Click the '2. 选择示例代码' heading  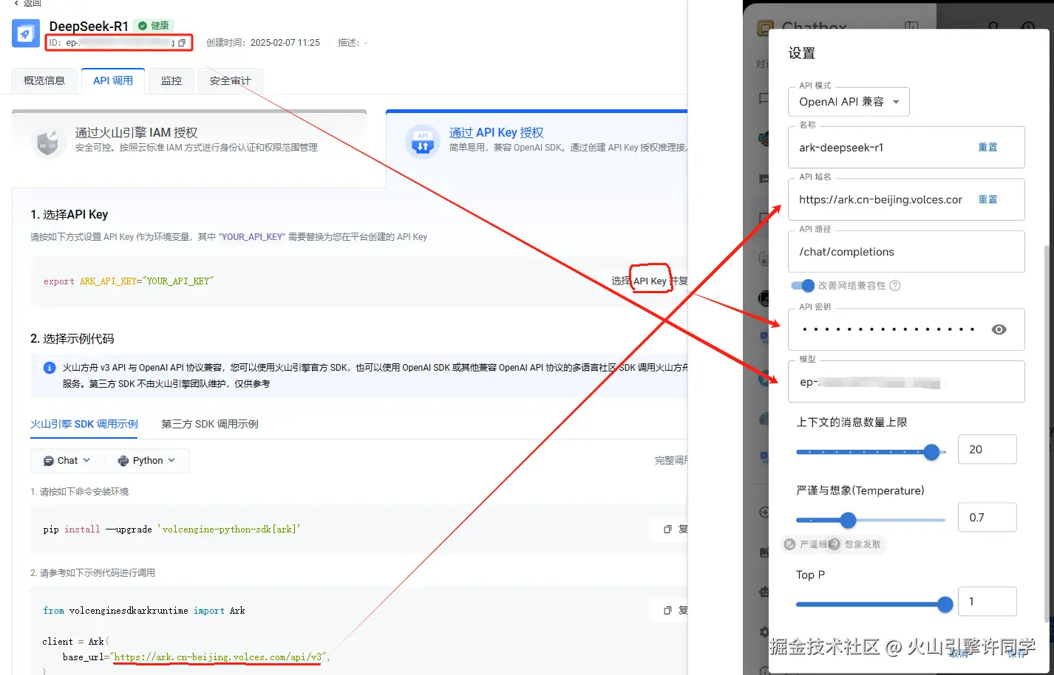(x=72, y=338)
